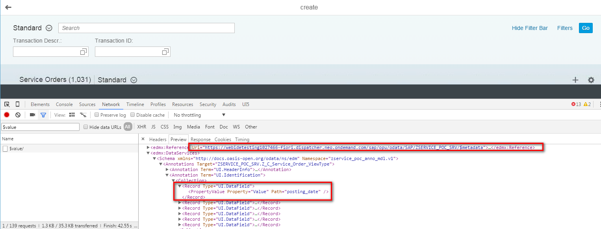
Task: Switch to the Response tab
Action: tap(201, 140)
